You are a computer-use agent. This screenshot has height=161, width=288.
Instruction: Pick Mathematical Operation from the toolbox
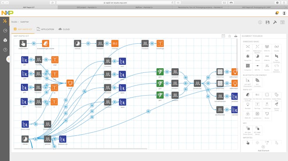point(257,48)
